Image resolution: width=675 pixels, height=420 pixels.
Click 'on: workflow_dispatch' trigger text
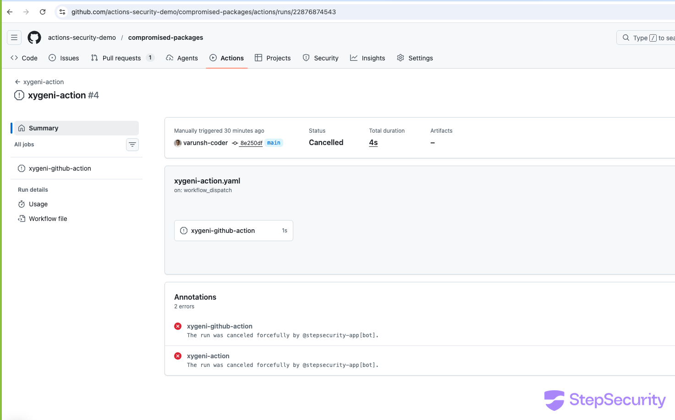click(203, 190)
